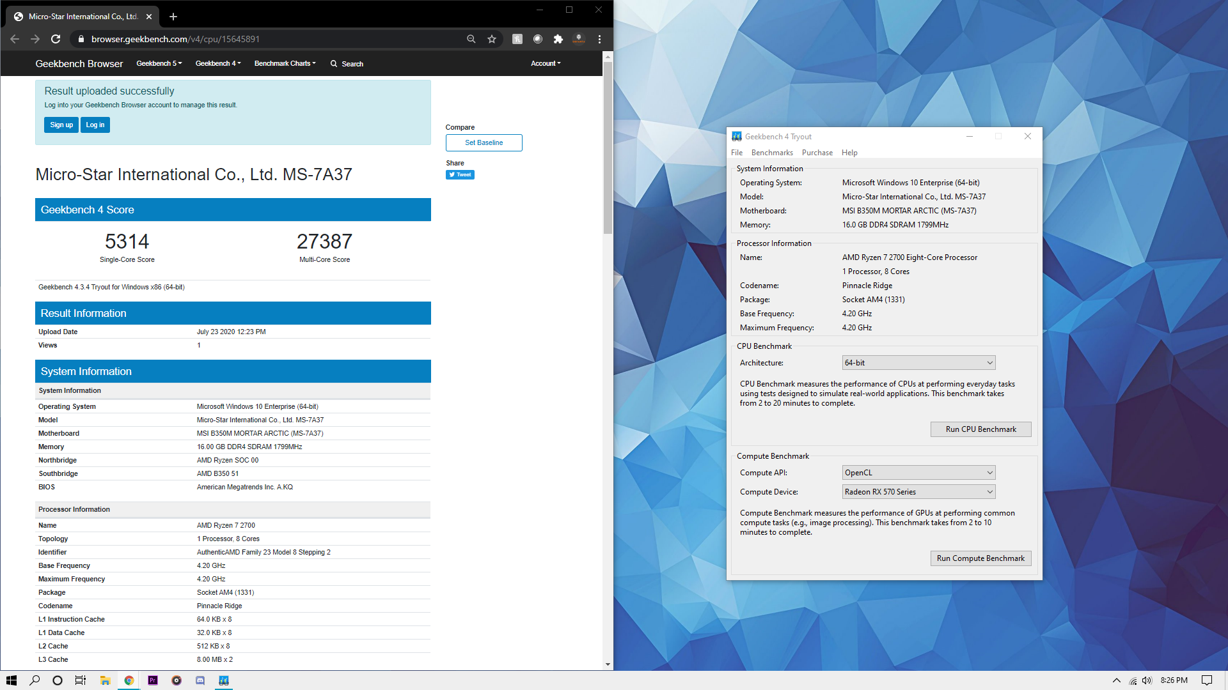Click the Log in button
The image size is (1228, 690).
pos(95,125)
